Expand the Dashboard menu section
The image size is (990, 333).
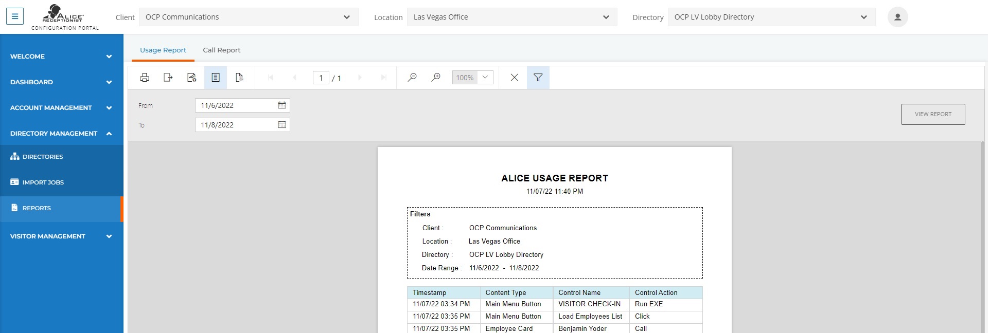(62, 82)
